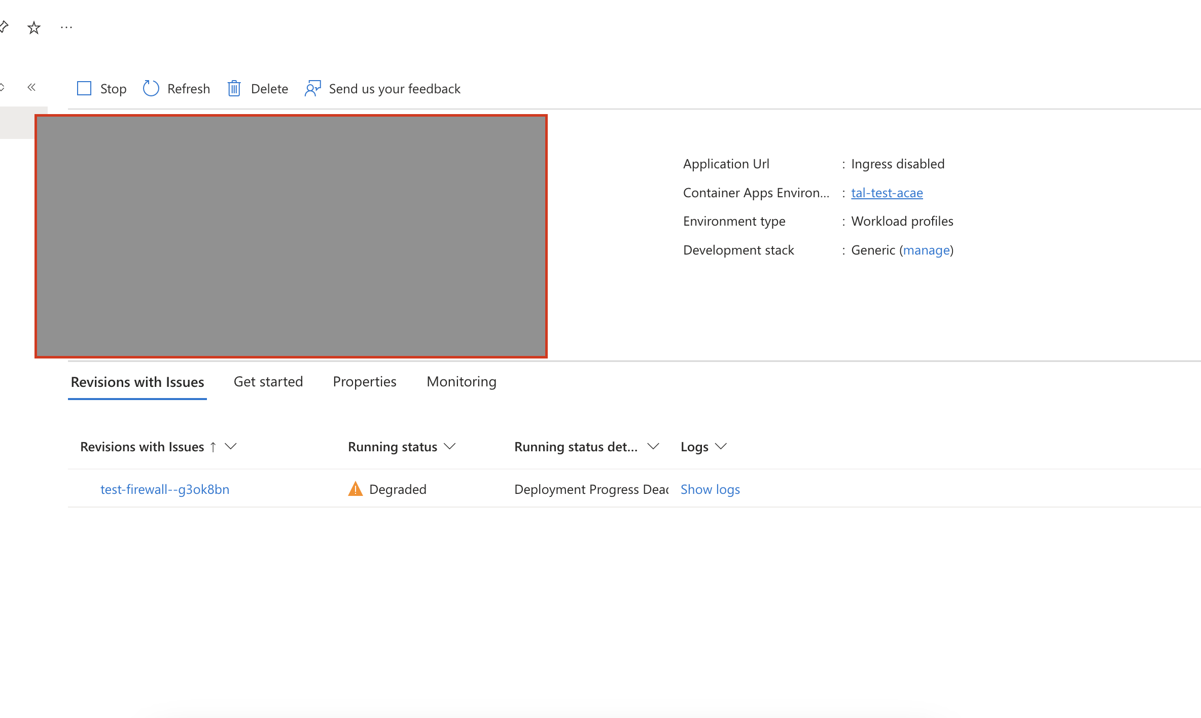Switch to the Properties tab
Image resolution: width=1201 pixels, height=718 pixels.
coord(365,381)
